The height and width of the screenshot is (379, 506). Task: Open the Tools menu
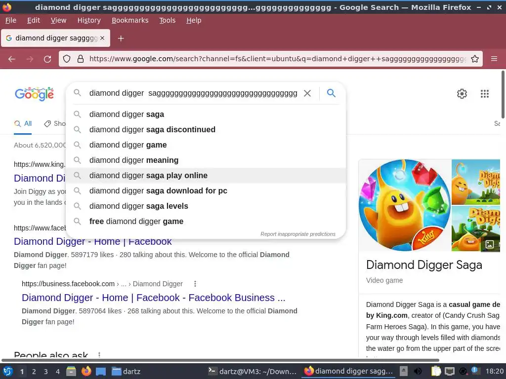coord(167,20)
